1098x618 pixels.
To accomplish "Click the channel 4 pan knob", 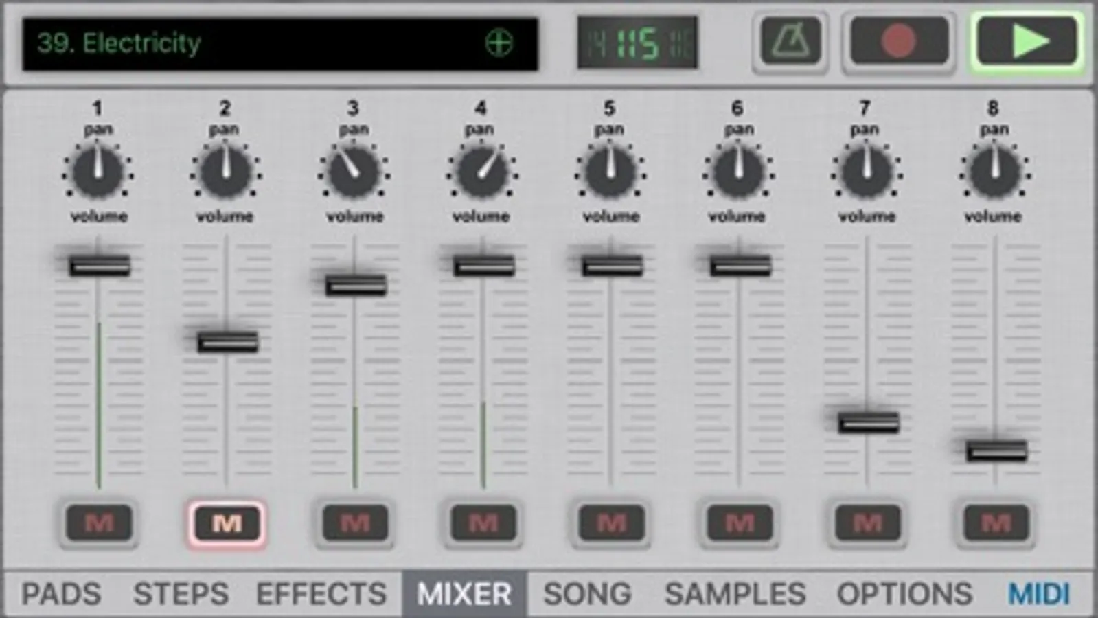I will pos(481,170).
